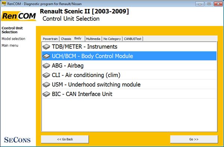Click the SeCons logo at bottom left
Viewport: 224px width, 147px height.
pyautogui.click(x=17, y=140)
